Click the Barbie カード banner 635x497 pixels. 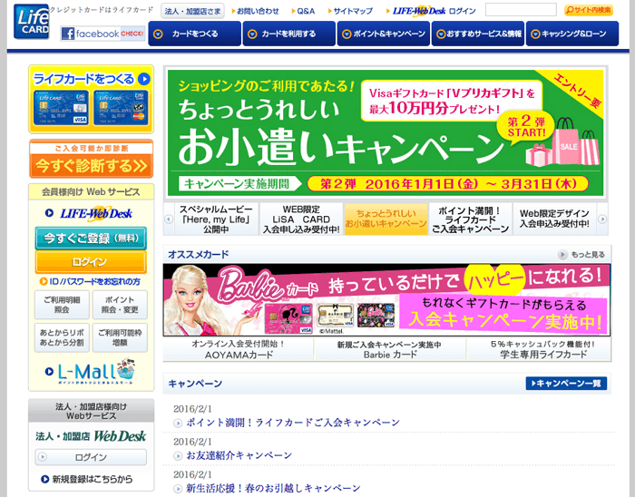(386, 300)
